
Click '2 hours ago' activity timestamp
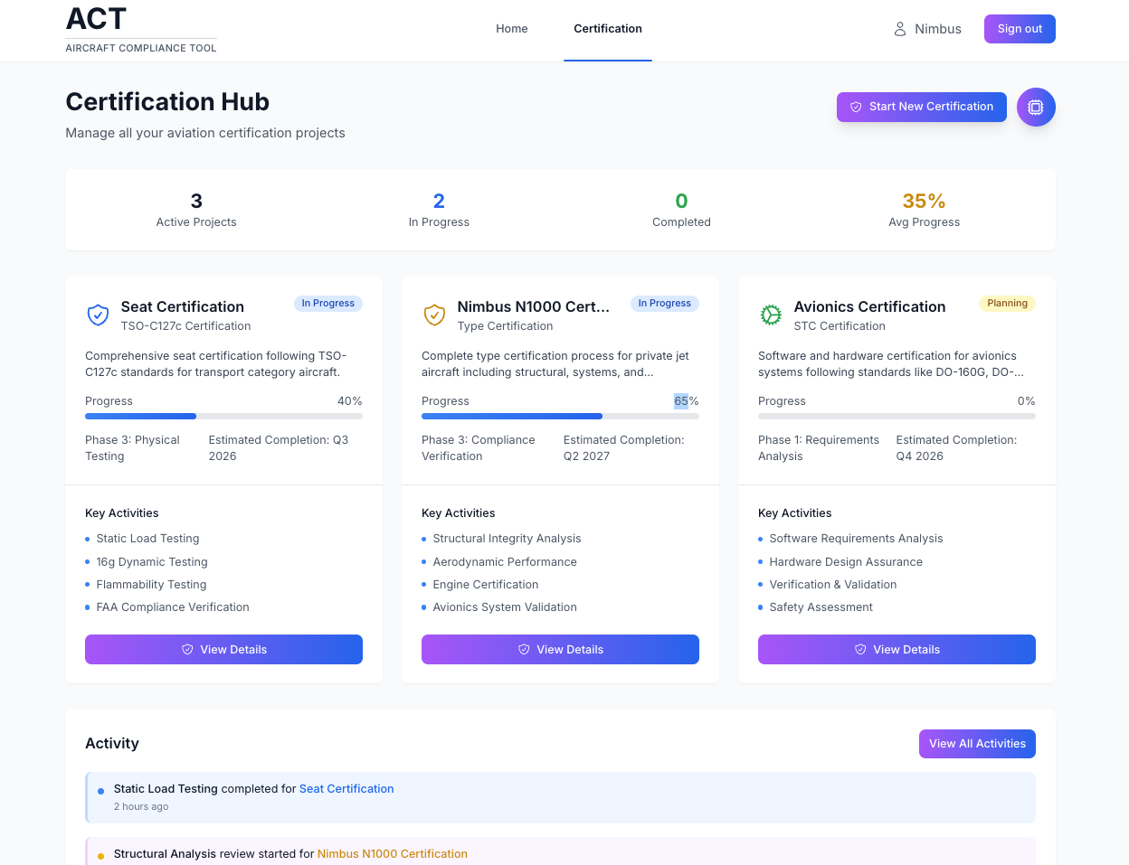pyautogui.click(x=141, y=807)
